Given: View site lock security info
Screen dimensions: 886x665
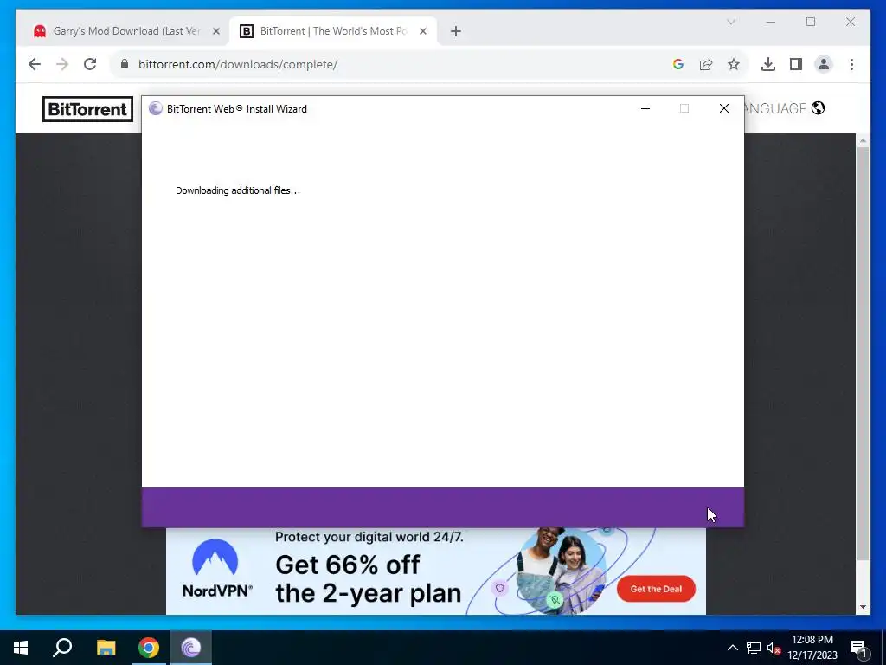Looking at the screenshot, I should 125,64.
